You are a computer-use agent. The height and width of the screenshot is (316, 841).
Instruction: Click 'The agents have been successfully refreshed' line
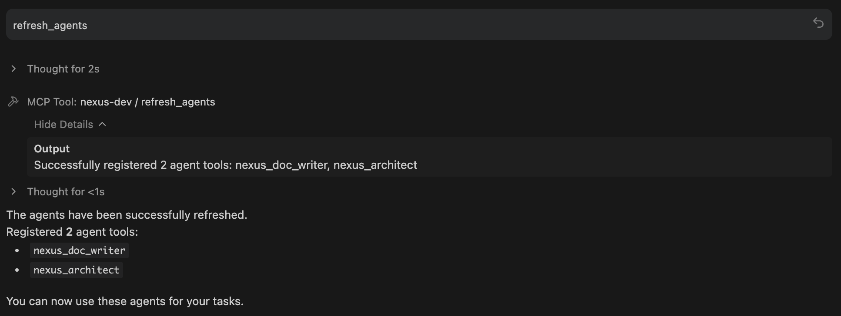click(x=127, y=215)
